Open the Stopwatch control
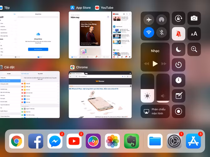 click(179, 80)
